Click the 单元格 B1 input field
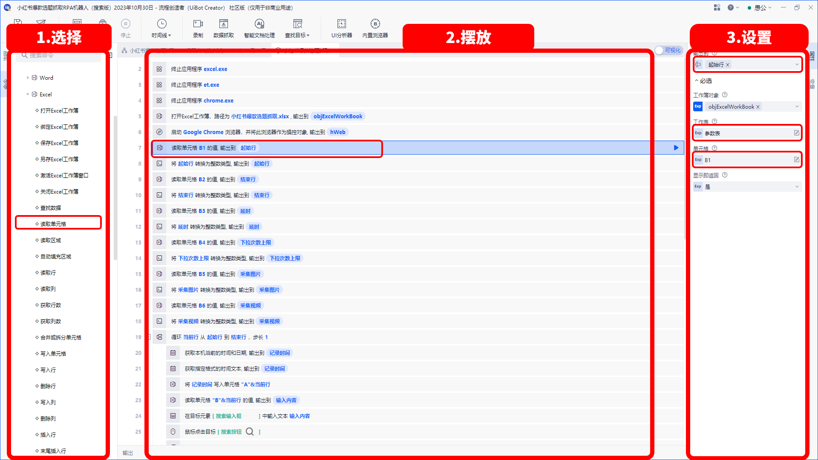The image size is (818, 460). 747,160
